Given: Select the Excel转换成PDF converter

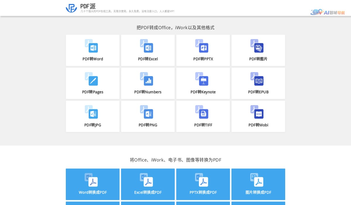Looking at the screenshot, I should point(148,184).
